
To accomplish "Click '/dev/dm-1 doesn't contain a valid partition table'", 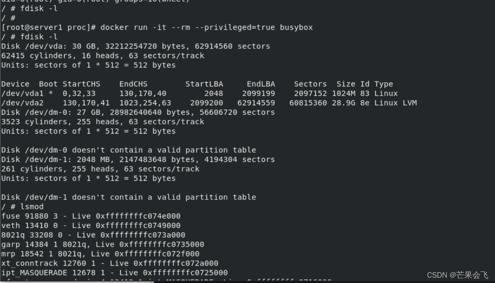I will point(128,197).
